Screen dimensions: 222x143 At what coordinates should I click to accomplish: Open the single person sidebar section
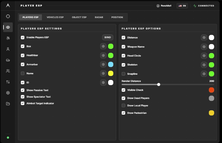pos(8,49)
